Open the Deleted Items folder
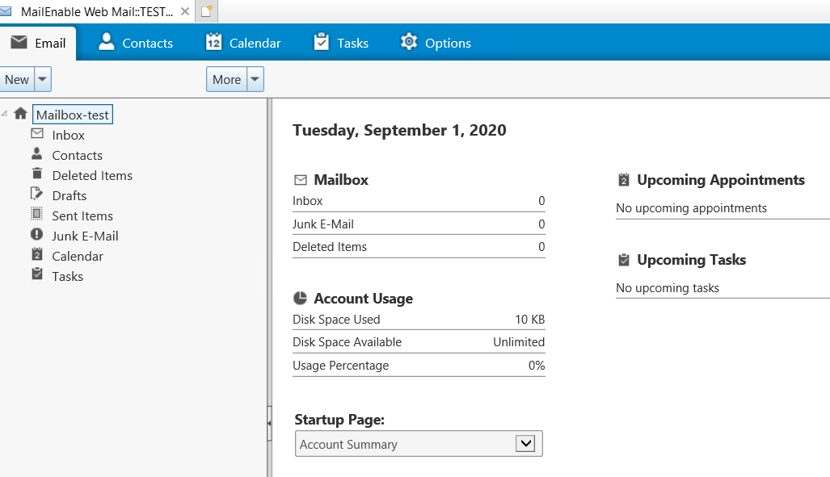 [x=92, y=176]
